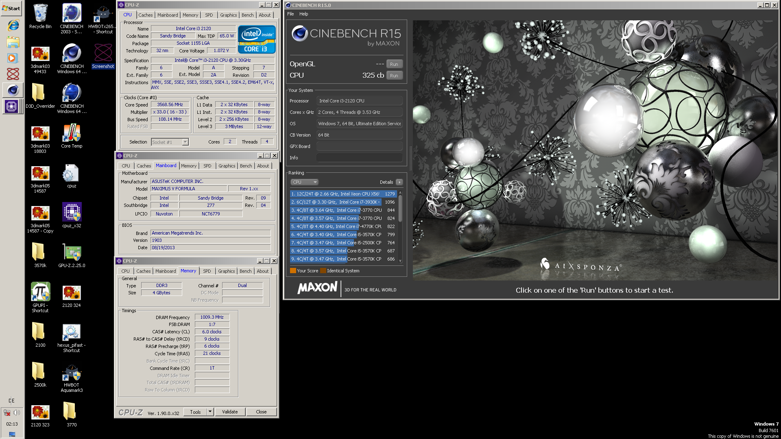Click the Intel Core i3 logo in CPU-Z
This screenshot has width=781, height=439.
pyautogui.click(x=257, y=39)
